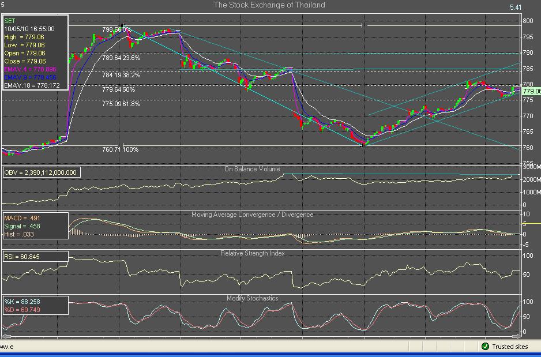Click the "100" label on the Stochastics axis
This screenshot has width=541, height=357.
tap(528, 302)
